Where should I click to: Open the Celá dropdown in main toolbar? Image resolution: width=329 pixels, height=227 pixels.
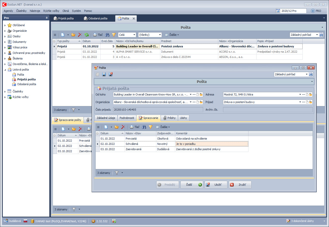(x=134, y=35)
